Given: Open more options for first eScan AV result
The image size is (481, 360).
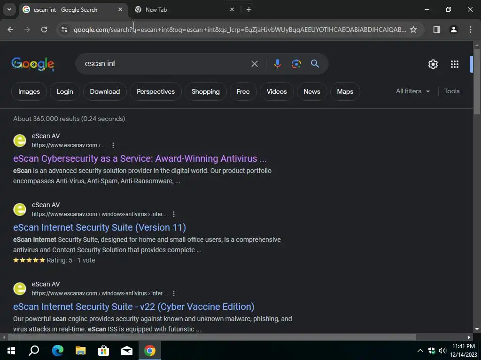Looking at the screenshot, I should point(113,145).
